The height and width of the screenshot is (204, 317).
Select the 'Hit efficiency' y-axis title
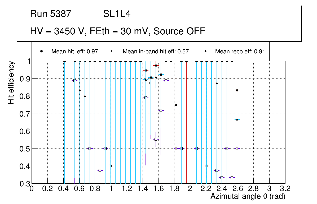point(11,82)
